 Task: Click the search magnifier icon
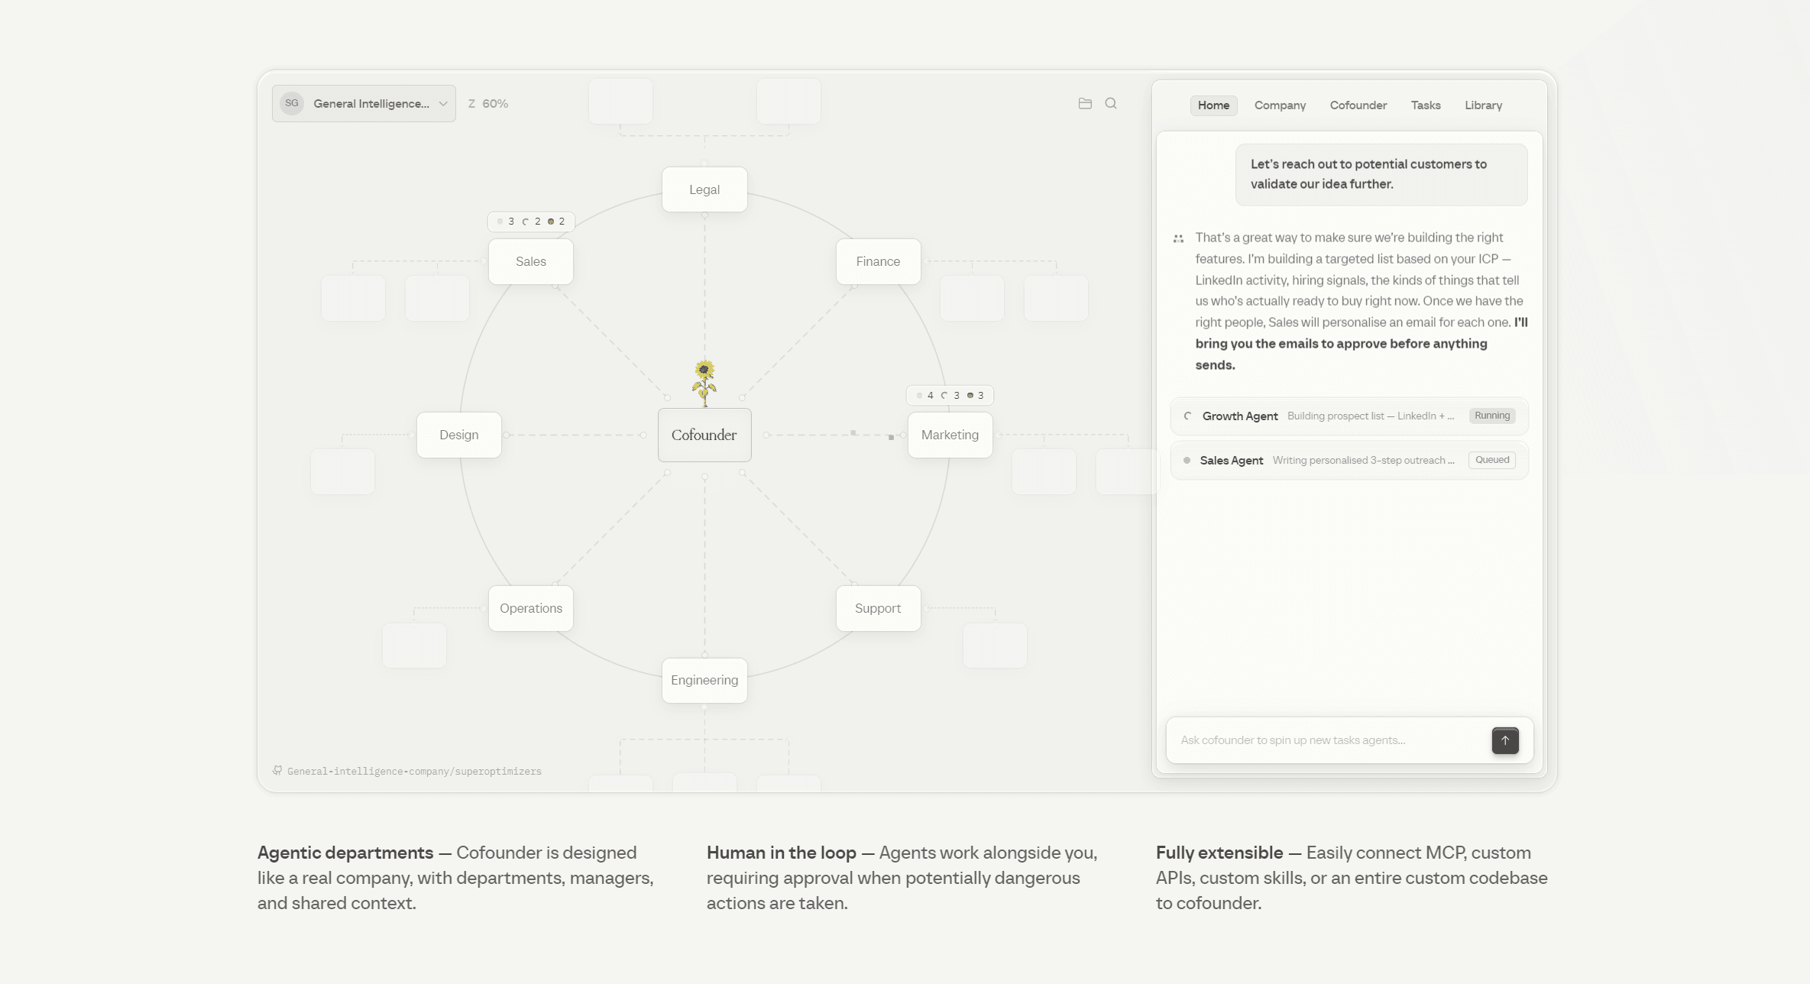coord(1111,103)
